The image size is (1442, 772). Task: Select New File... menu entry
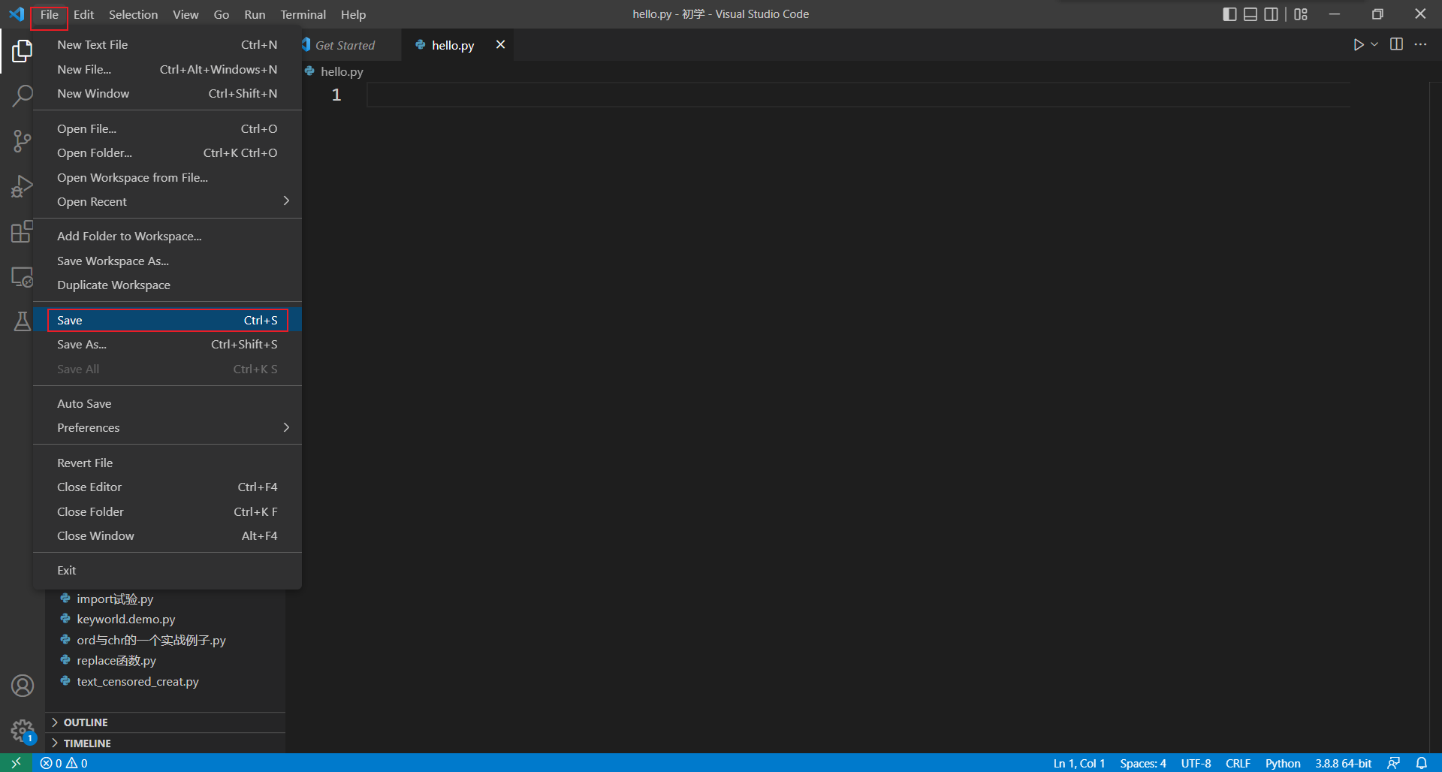coord(167,69)
